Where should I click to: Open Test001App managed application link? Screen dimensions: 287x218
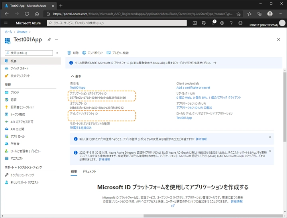(184, 118)
